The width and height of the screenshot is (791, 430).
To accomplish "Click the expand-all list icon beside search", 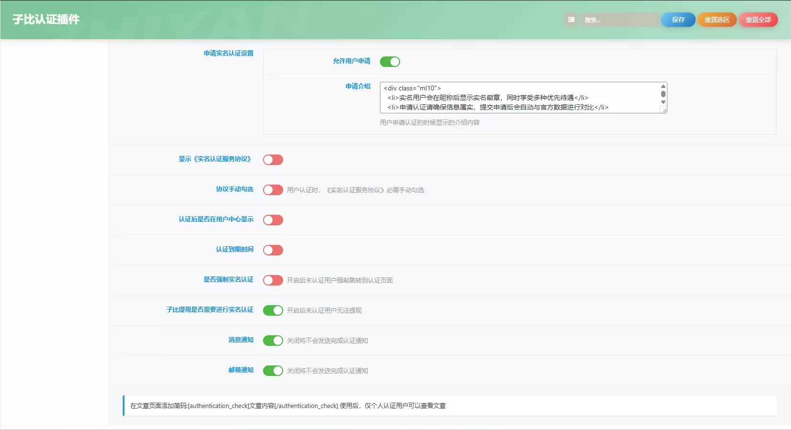I will [x=571, y=20].
